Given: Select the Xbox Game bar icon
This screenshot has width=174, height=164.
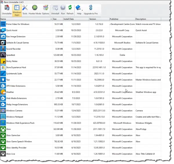Looking at the screenshot, I should point(3,135).
